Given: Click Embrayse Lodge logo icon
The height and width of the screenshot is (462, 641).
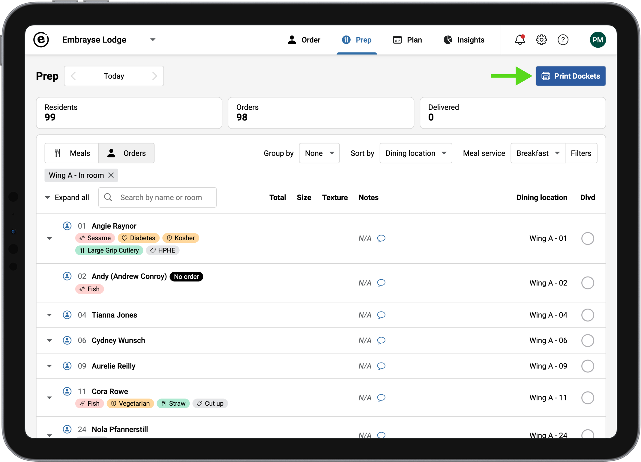Looking at the screenshot, I should [41, 40].
